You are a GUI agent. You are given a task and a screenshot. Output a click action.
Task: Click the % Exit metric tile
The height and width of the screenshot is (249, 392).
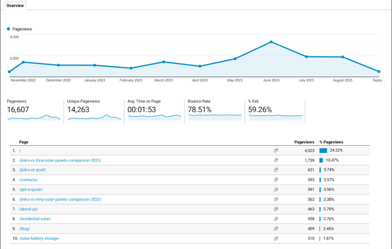tap(275, 110)
